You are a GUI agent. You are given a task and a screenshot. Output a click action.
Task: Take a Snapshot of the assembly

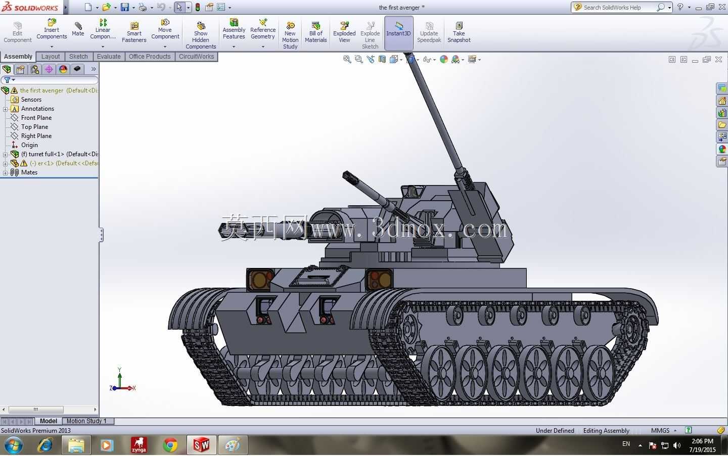pyautogui.click(x=459, y=32)
